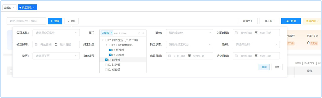Click the 搜索 button
This screenshot has width=322, height=98.
55,21
